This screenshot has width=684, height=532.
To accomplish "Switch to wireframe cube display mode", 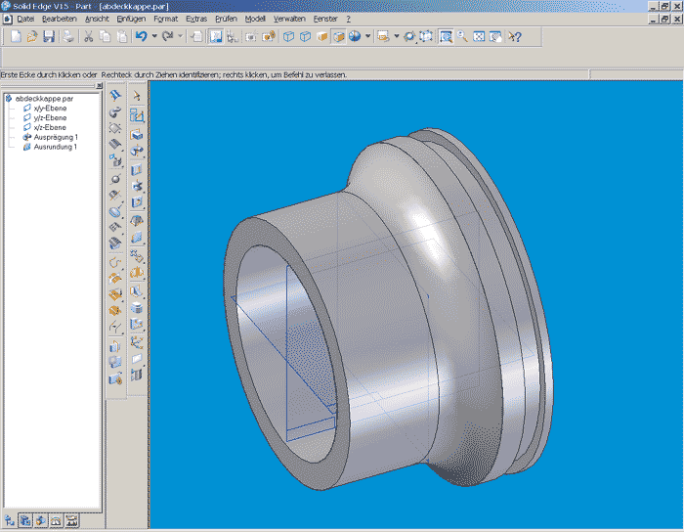I will coord(289,36).
